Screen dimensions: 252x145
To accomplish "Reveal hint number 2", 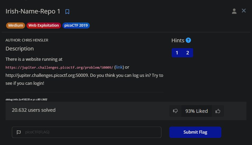I will (188, 53).
